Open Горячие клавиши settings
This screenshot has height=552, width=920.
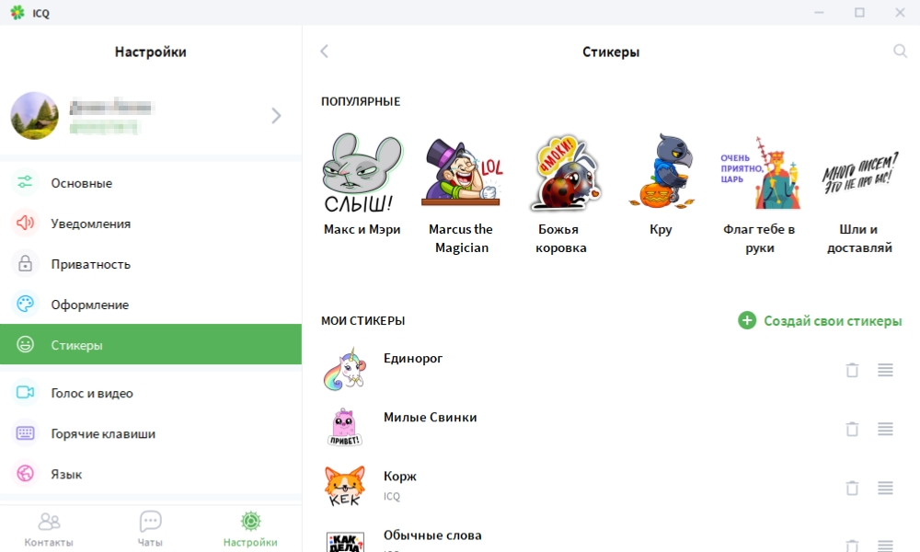151,433
